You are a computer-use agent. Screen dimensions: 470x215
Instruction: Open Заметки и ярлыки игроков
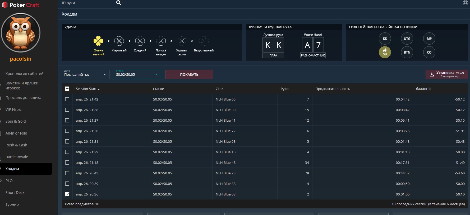22,85
